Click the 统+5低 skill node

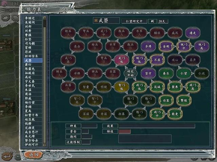[139, 60]
